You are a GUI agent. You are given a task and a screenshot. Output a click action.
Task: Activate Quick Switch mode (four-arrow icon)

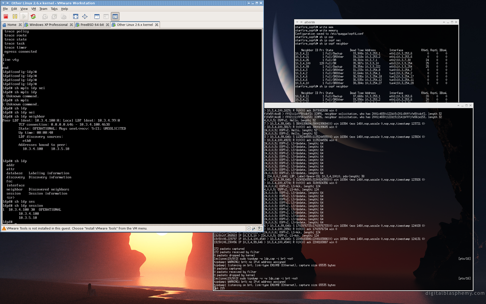(x=85, y=16)
